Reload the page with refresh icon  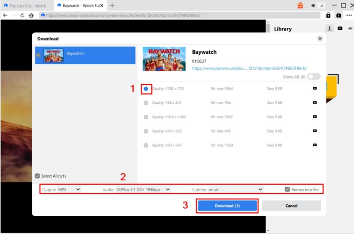coord(22,16)
